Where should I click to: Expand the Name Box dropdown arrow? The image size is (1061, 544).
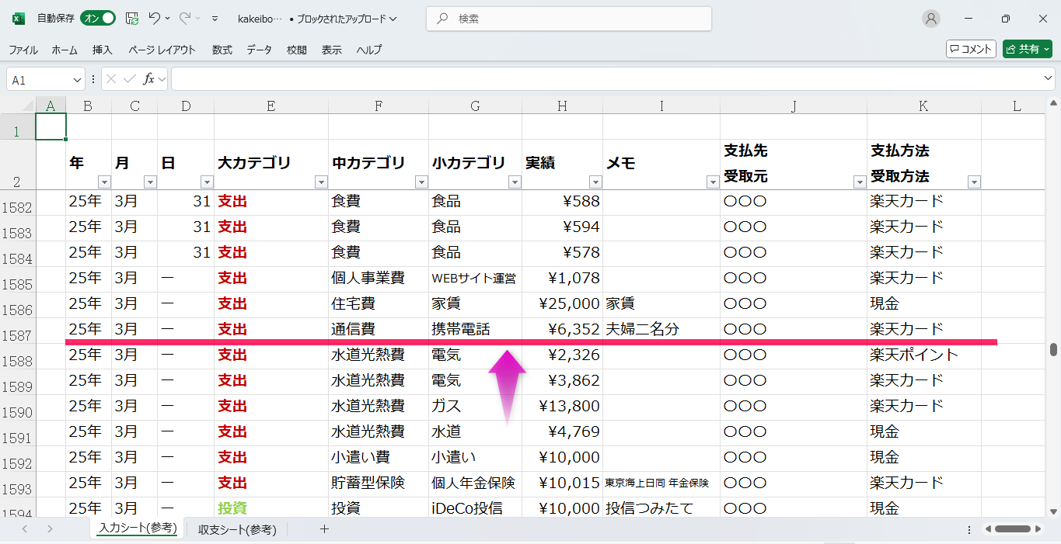pos(77,80)
